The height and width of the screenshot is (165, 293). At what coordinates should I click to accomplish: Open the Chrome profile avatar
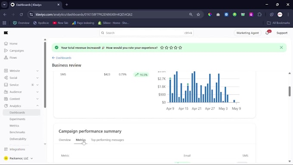(x=280, y=14)
